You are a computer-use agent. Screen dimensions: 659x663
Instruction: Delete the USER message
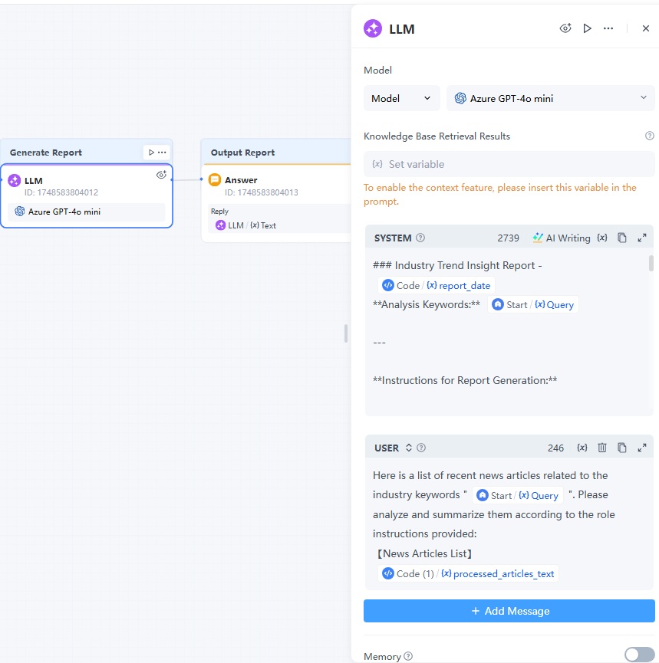coord(602,448)
